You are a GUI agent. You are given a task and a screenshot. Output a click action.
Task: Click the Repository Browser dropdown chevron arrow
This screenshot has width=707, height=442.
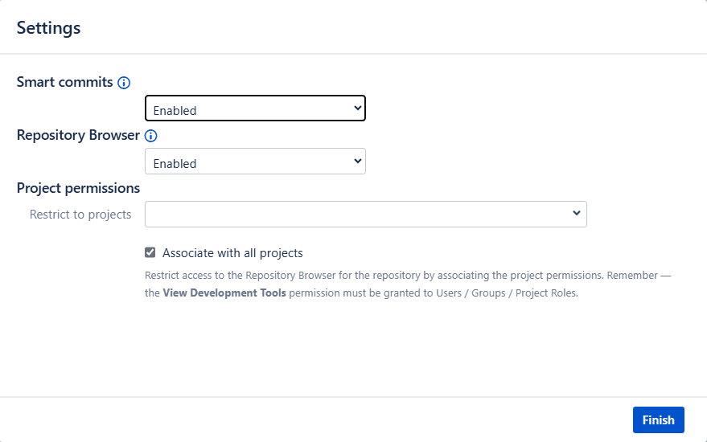(358, 161)
